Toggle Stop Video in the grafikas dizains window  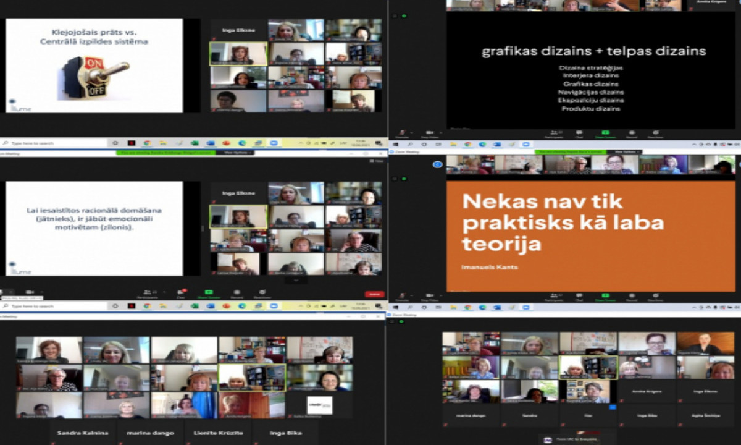[x=429, y=133]
